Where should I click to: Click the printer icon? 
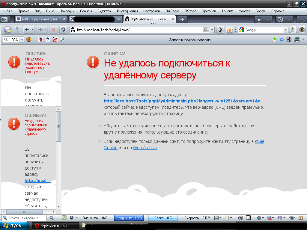[x=297, y=40]
